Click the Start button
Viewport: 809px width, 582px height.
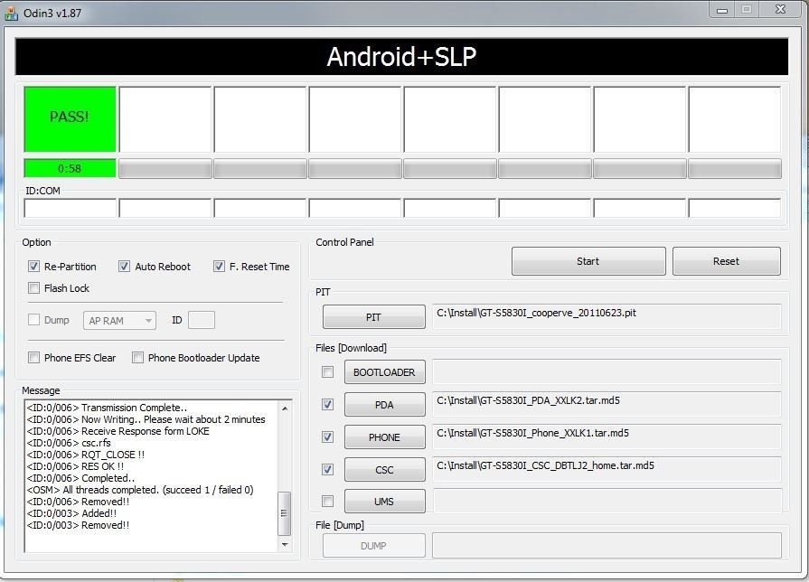(588, 261)
